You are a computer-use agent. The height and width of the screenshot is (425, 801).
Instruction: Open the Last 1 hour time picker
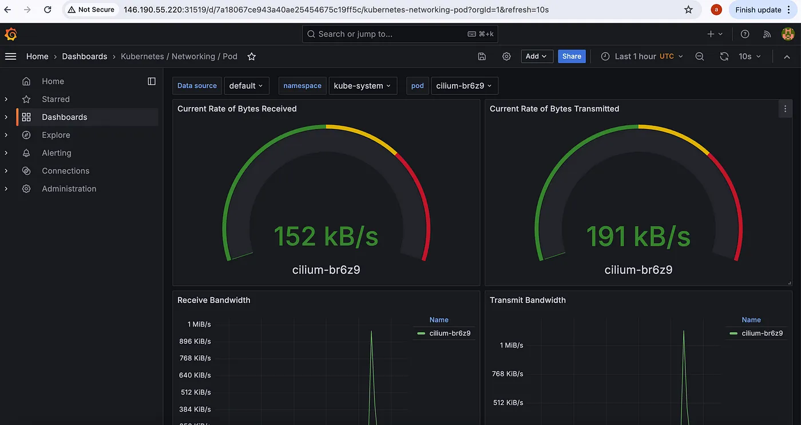coord(642,56)
